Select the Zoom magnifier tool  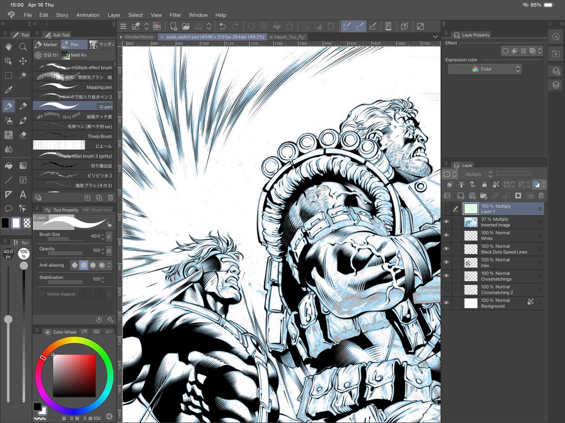[x=23, y=47]
